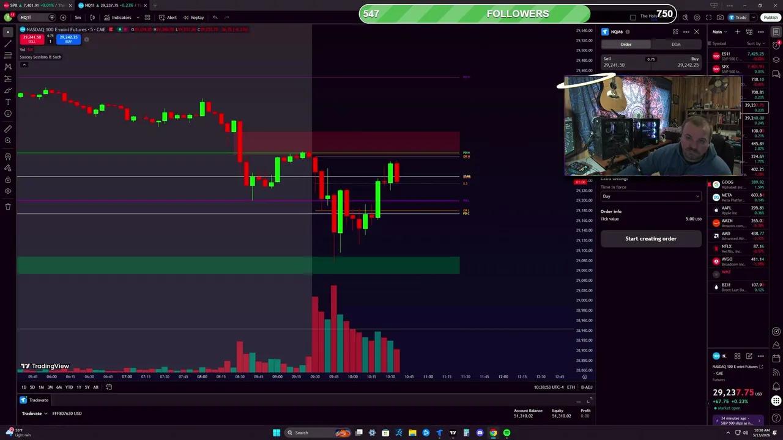Open the Time in force Day dropdown
The width and height of the screenshot is (783, 440).
651,196
